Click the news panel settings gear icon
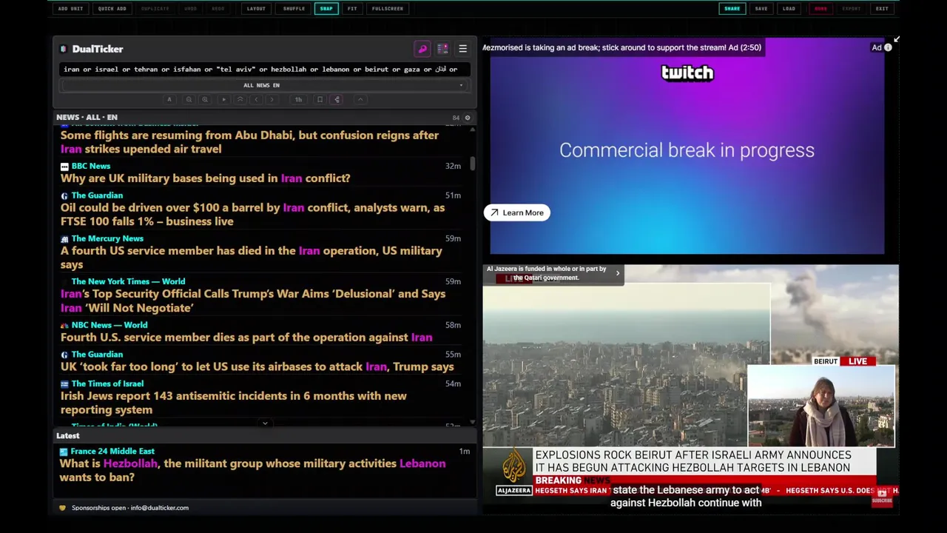The image size is (947, 533). point(467,118)
